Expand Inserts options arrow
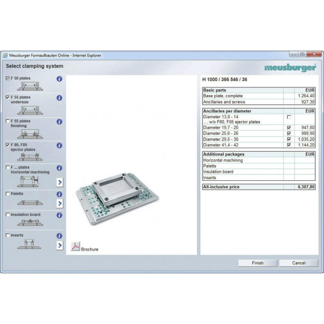 point(60,245)
